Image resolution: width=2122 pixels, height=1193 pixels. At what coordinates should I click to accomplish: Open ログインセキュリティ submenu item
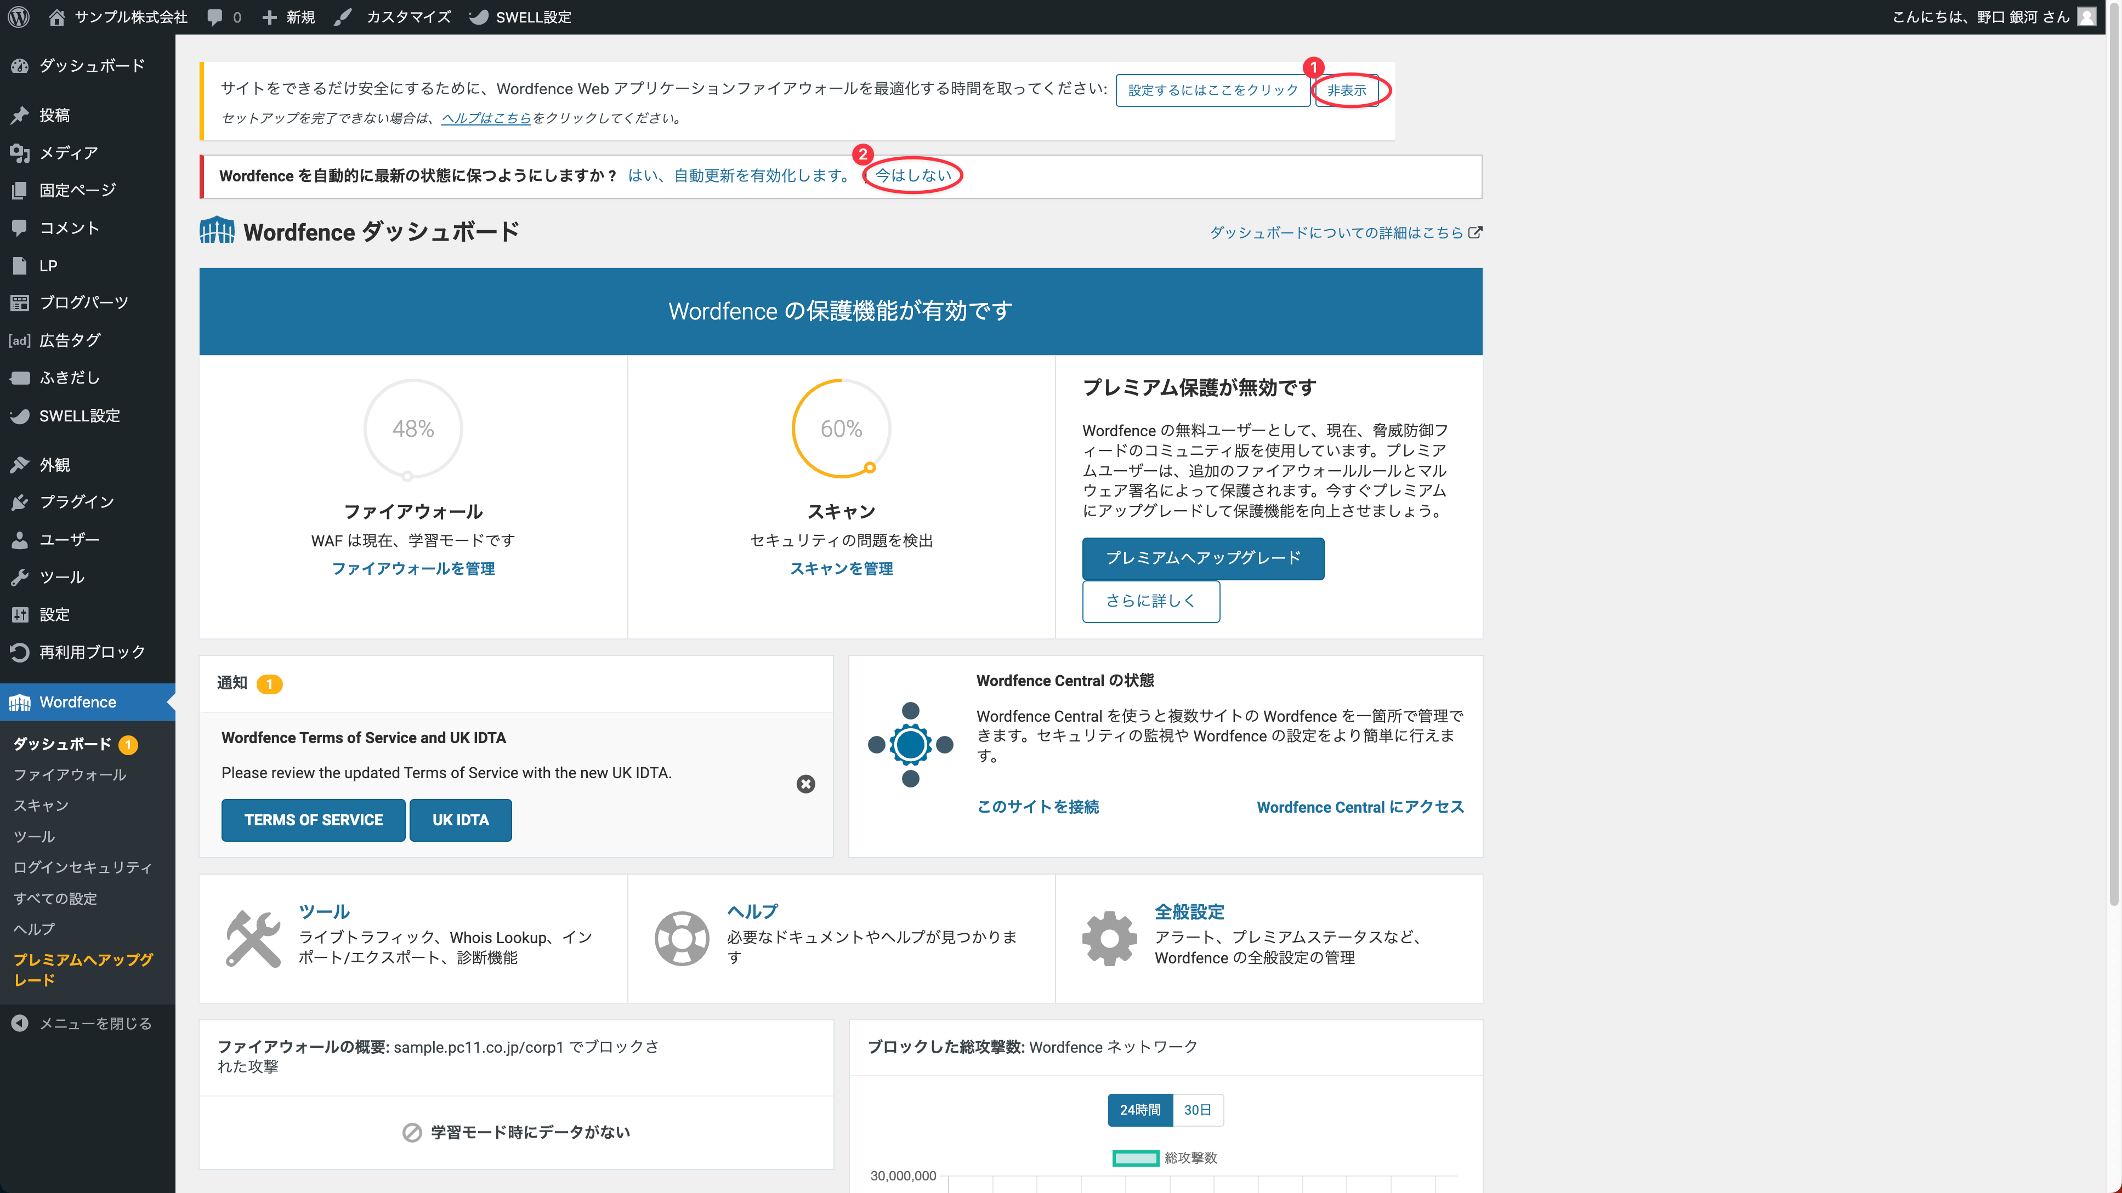tap(82, 867)
